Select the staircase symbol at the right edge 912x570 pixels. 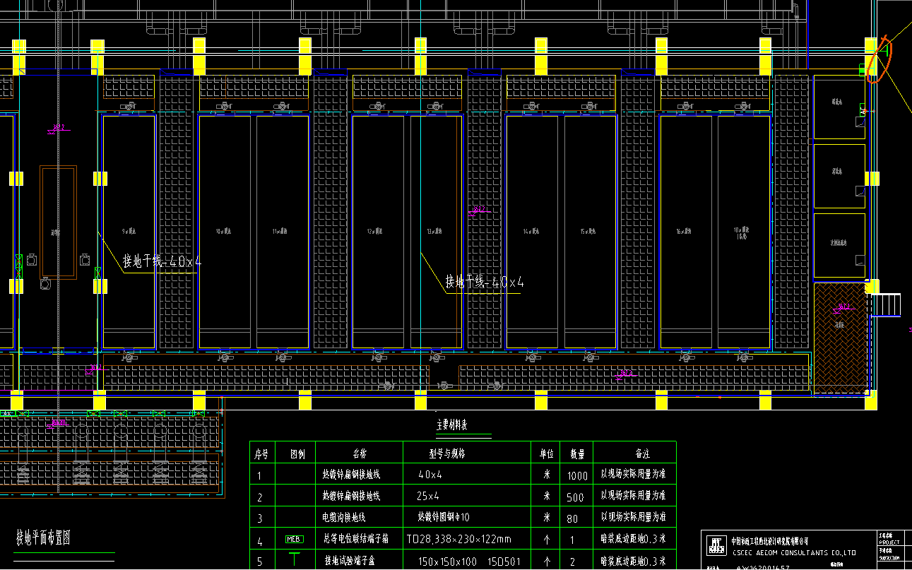(x=886, y=305)
